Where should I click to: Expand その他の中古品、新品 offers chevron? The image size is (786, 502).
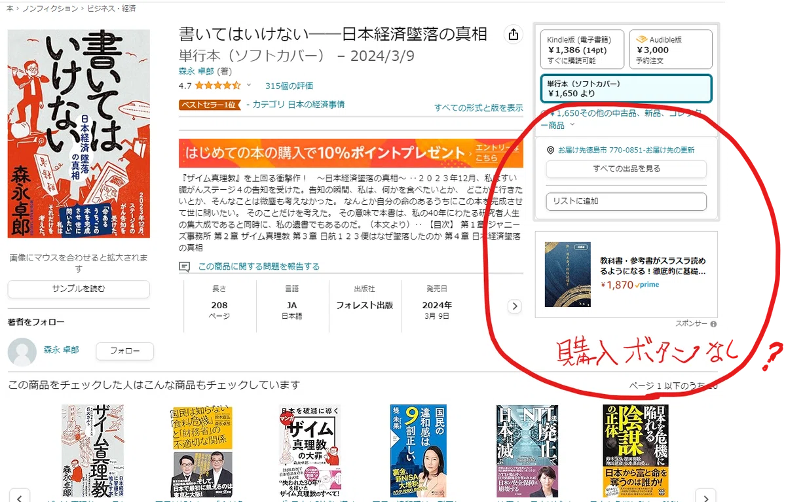[x=572, y=124]
